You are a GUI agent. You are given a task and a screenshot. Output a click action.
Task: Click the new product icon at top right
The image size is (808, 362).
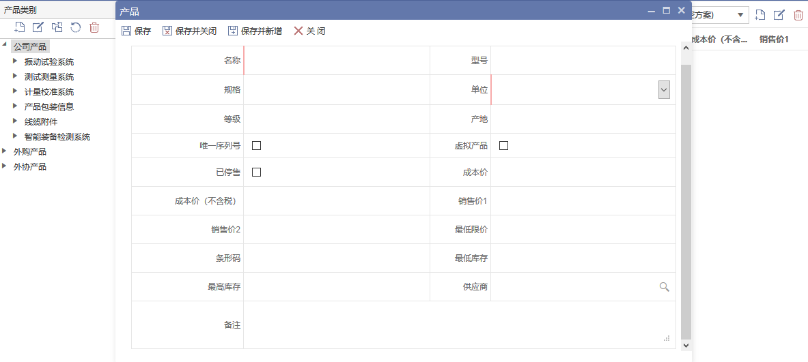(x=760, y=15)
